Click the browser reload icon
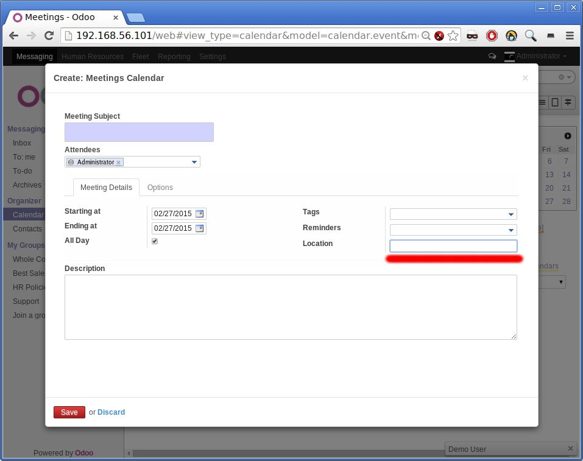The height and width of the screenshot is (461, 583). pos(49,36)
